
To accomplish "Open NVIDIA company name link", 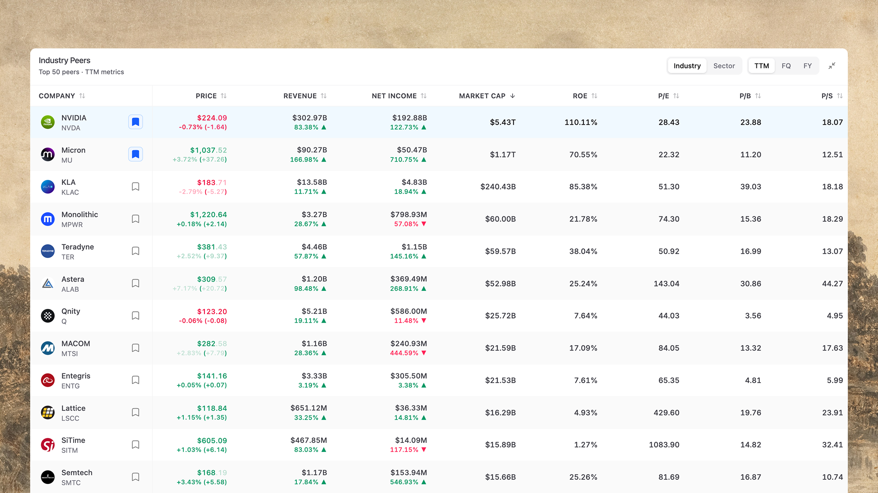I will 74,118.
